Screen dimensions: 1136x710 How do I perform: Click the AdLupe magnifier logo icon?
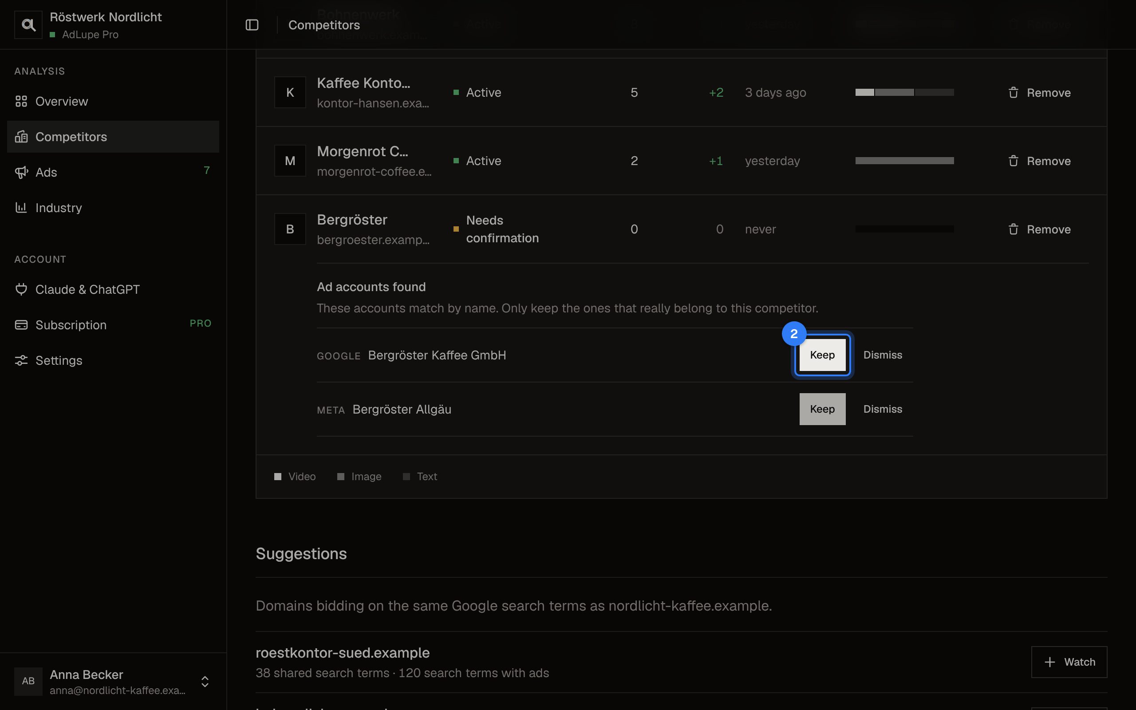tap(28, 25)
